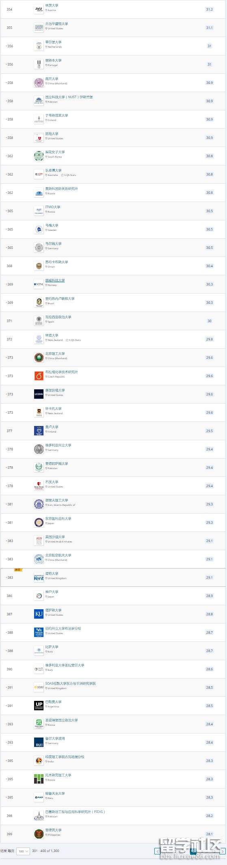The height and width of the screenshot is (865, 227).
Task: Go to the next results page arrow
Action: click(x=223, y=851)
